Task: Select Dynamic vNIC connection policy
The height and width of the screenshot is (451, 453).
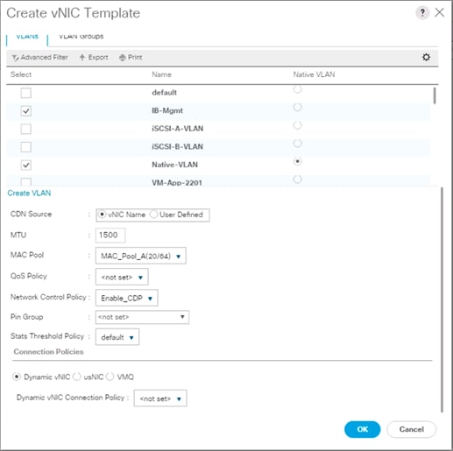Action: tap(17, 377)
